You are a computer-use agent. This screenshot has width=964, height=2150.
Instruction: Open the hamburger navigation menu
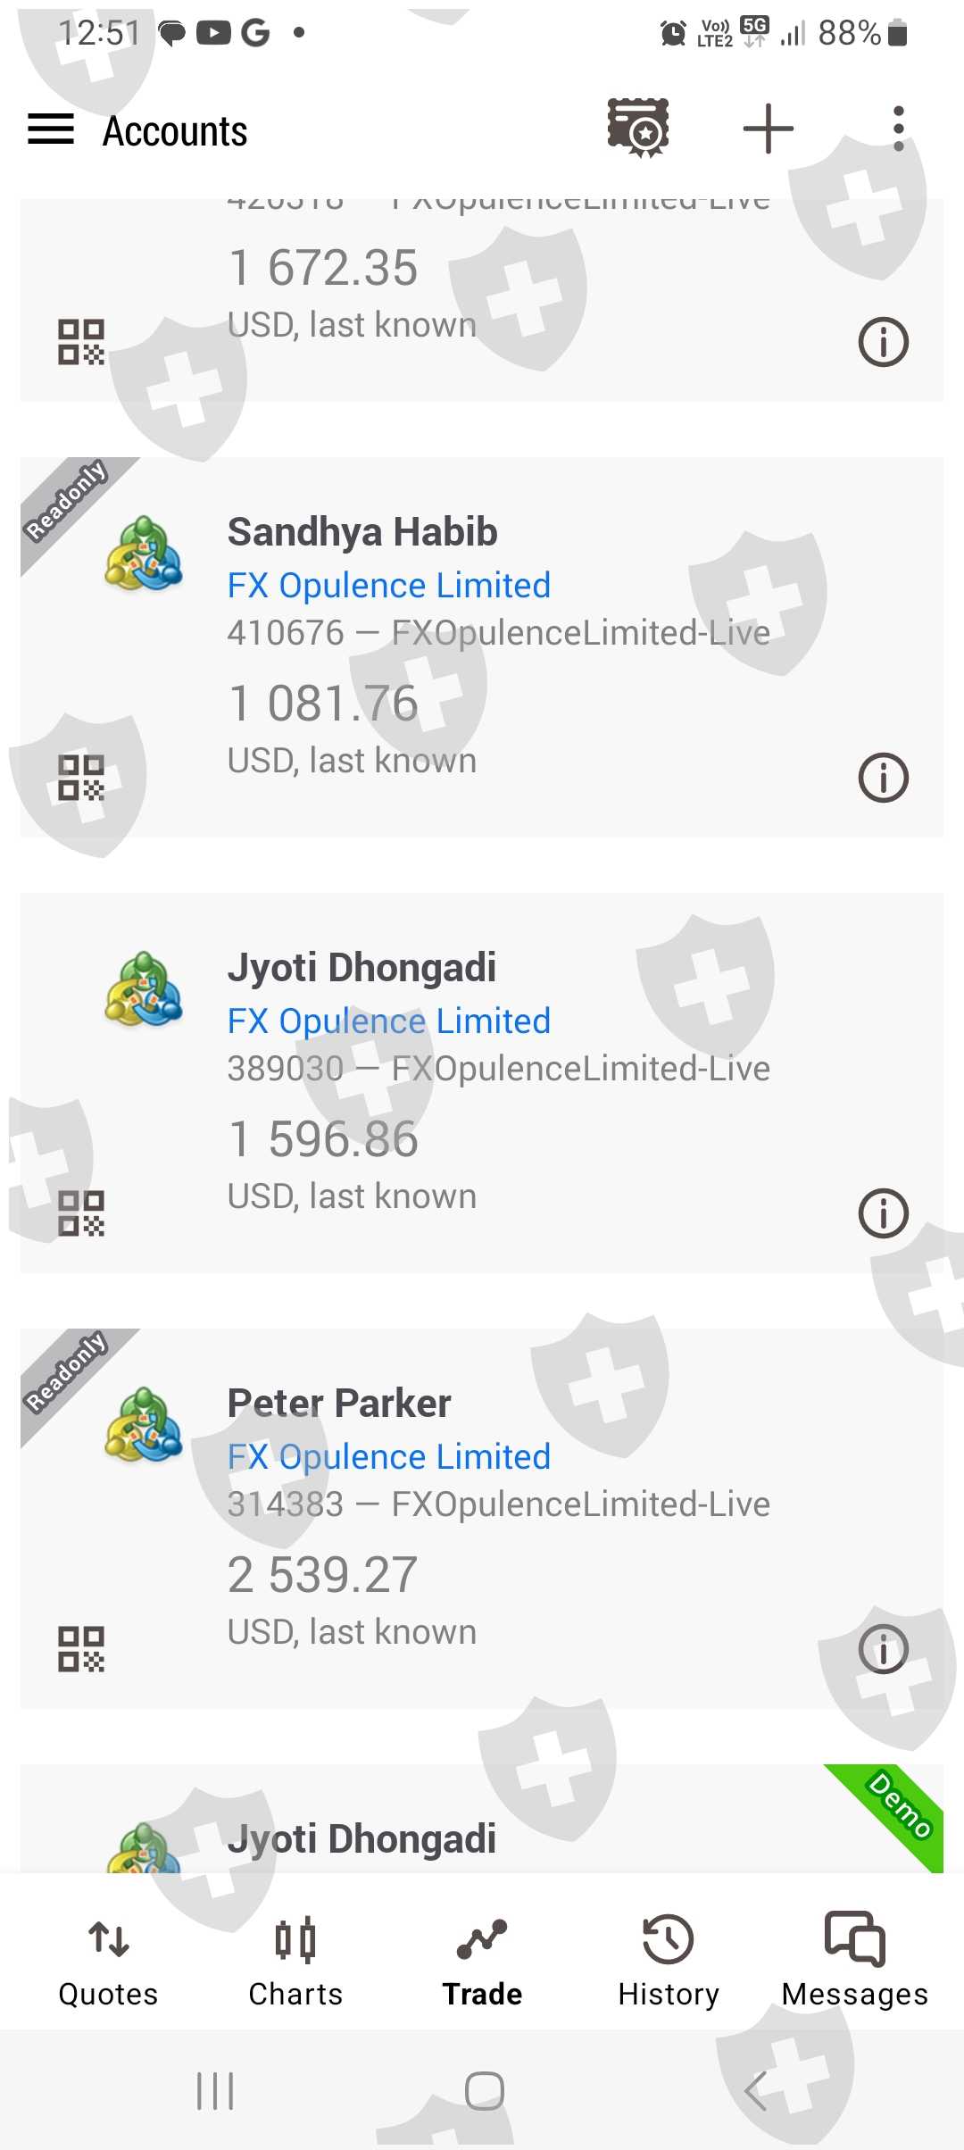pos(51,129)
